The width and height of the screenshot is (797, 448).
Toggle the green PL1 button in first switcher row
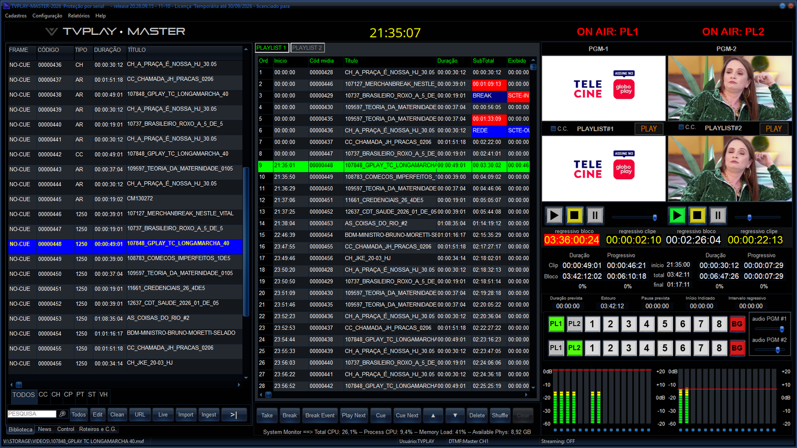click(556, 324)
